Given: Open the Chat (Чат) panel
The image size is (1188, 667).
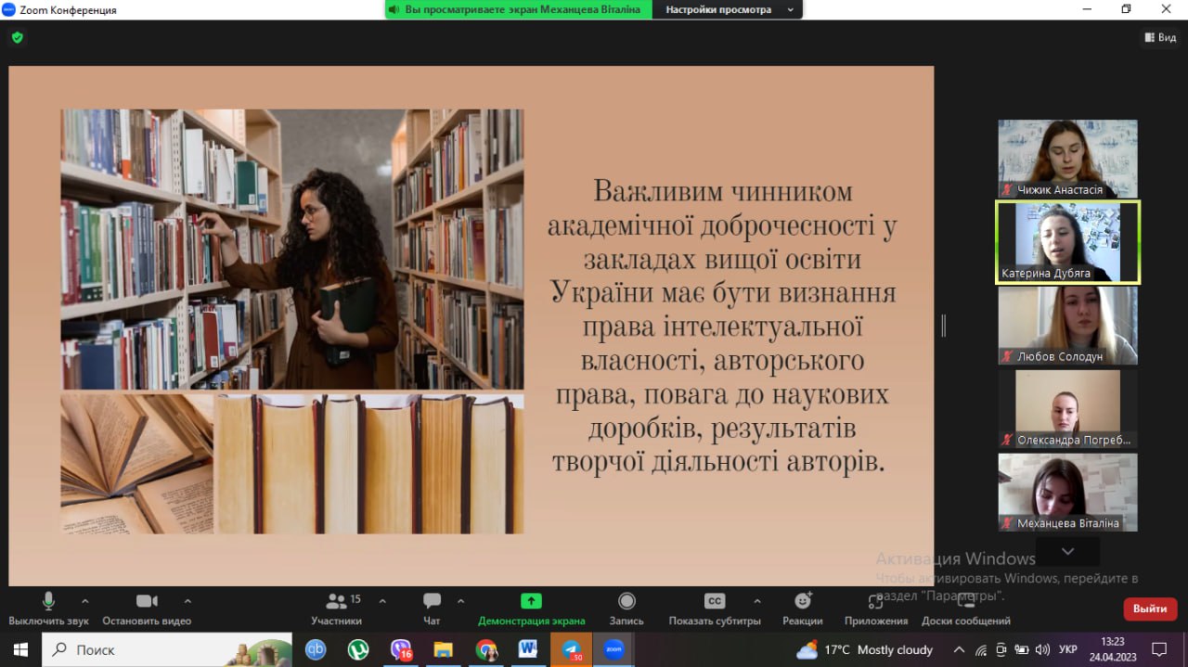Looking at the screenshot, I should 432,601.
